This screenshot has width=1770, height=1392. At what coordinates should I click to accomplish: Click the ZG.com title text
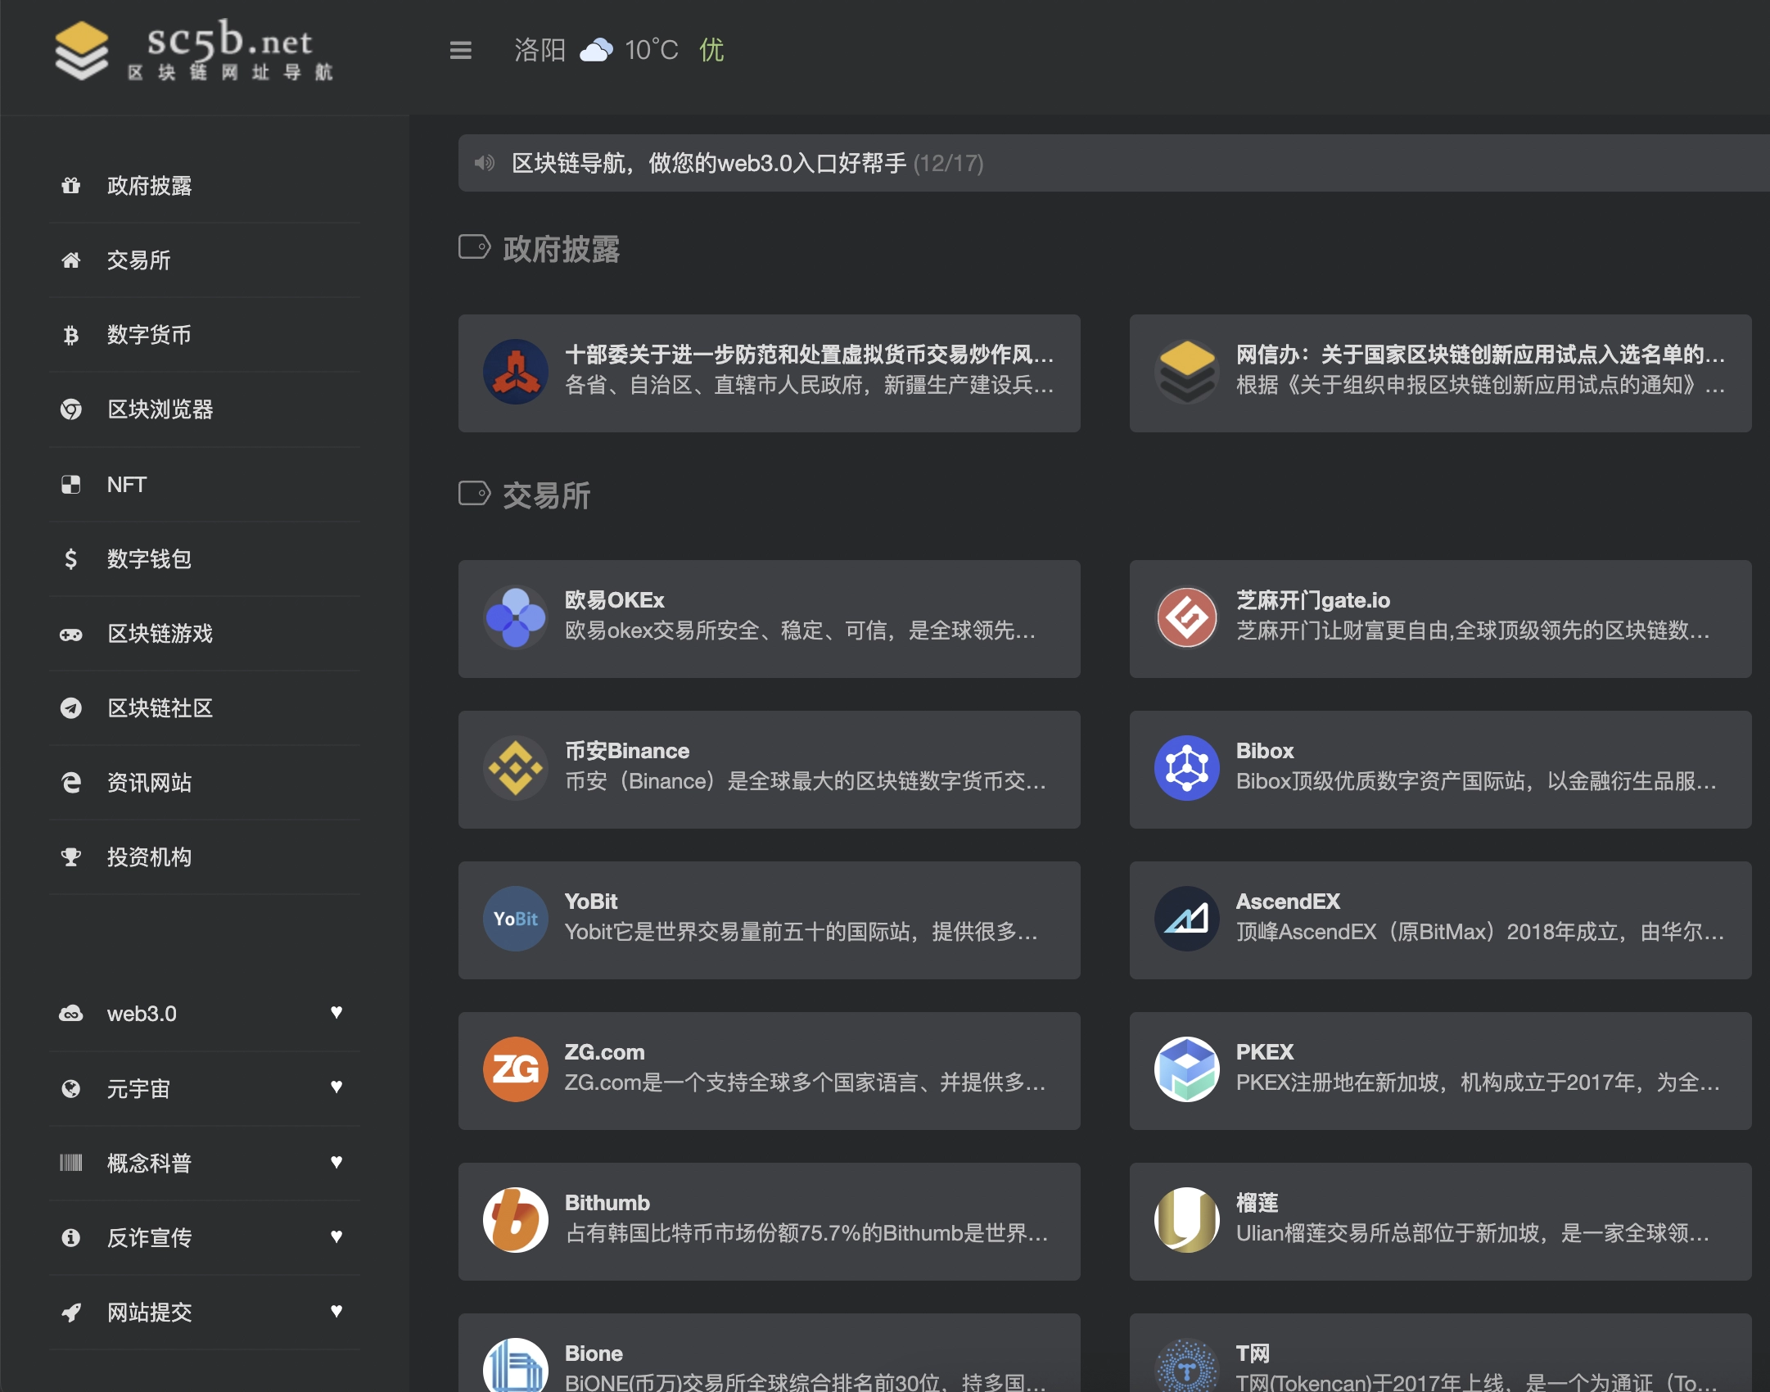coord(605,1052)
